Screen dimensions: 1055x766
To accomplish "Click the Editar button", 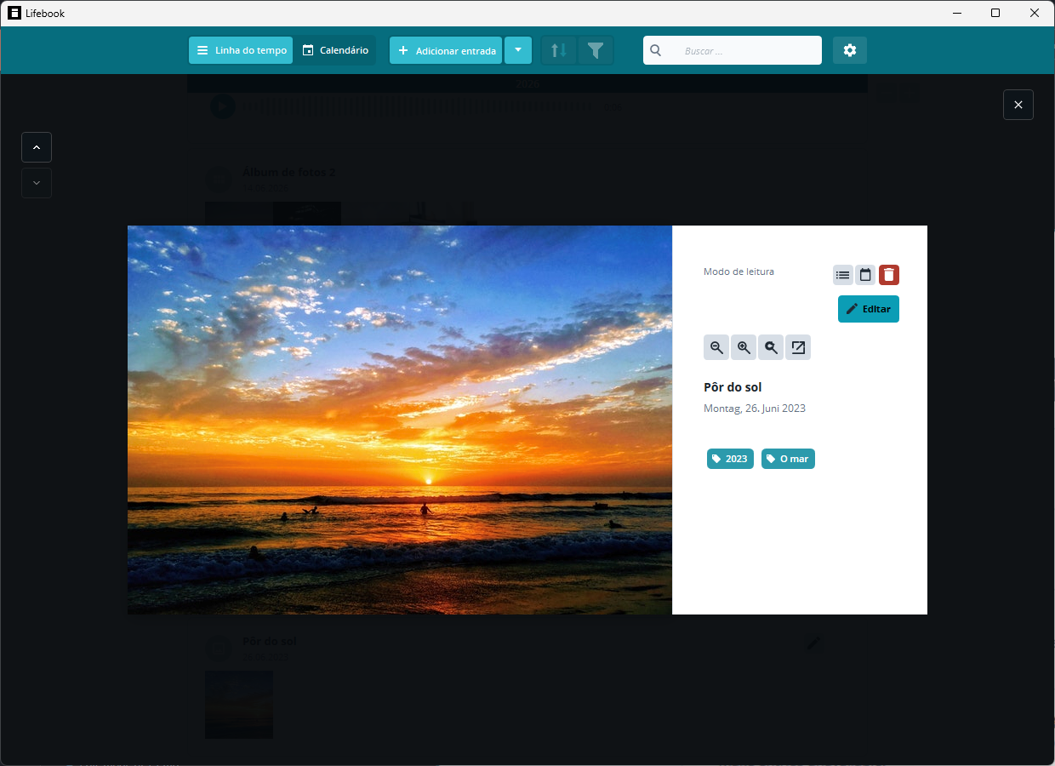I will point(869,309).
